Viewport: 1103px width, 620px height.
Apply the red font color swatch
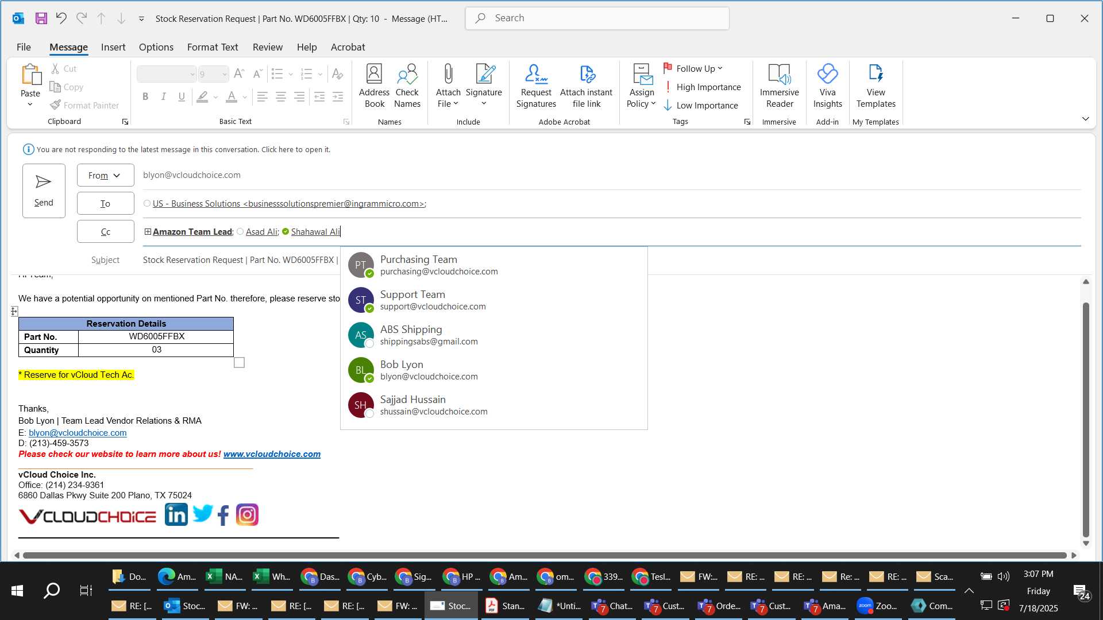click(232, 96)
